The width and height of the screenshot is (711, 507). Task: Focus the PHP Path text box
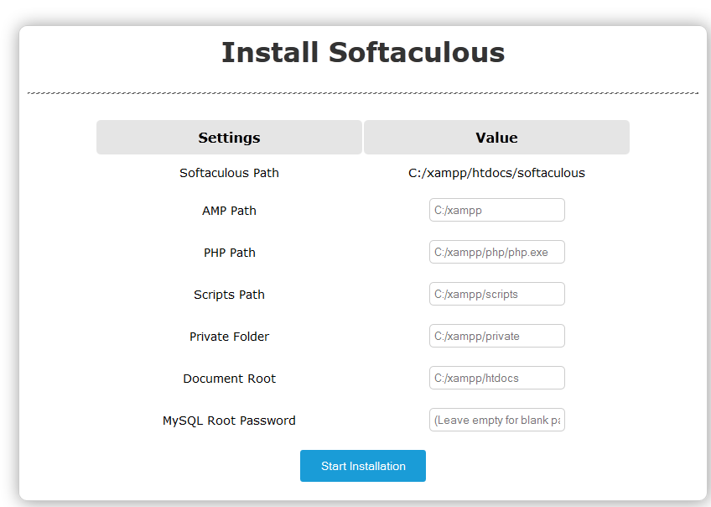tap(497, 252)
